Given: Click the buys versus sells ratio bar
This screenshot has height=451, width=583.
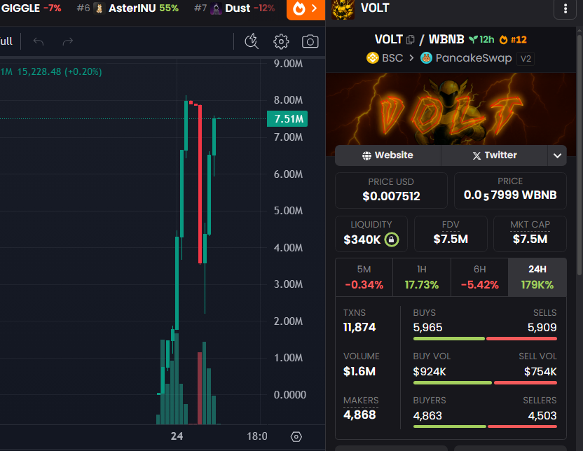Looking at the screenshot, I should [485, 338].
